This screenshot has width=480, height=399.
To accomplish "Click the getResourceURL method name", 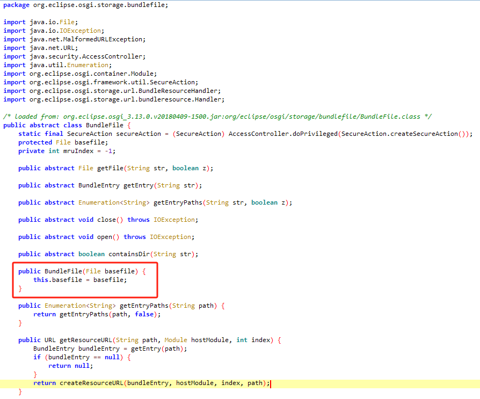I will (x=86, y=339).
